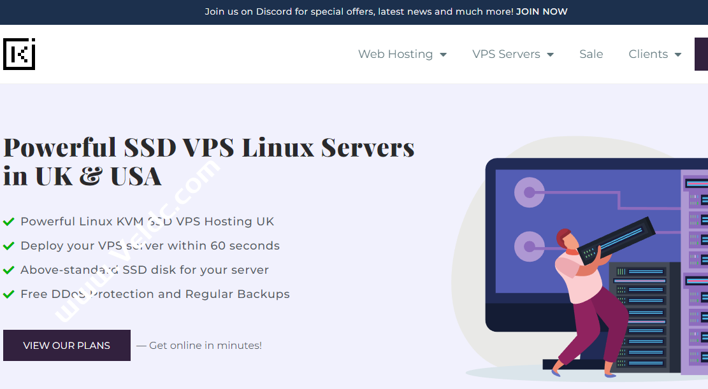Screen dimensions: 708x389
Task: Go to the Sale page
Action: pyautogui.click(x=591, y=54)
